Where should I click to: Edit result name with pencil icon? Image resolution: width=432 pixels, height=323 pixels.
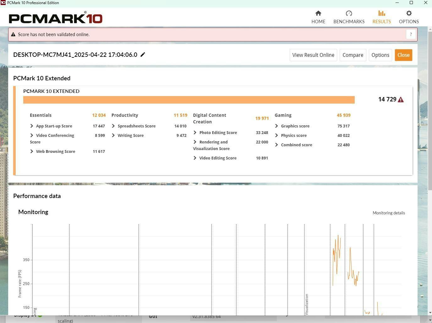(143, 55)
